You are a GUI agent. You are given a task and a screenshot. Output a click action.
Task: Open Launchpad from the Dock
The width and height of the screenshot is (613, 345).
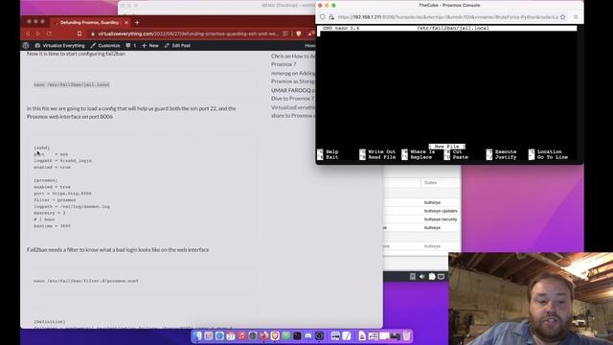point(209,336)
